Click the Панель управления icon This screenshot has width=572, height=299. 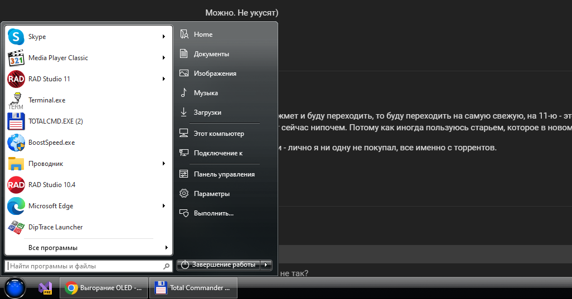pos(184,174)
